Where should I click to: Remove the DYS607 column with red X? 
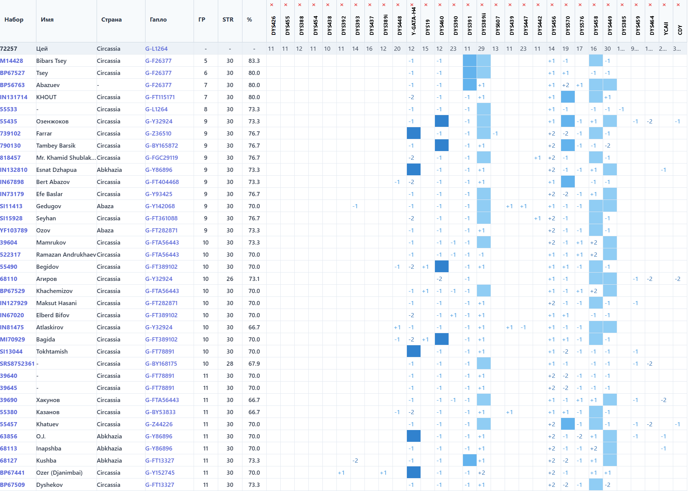tap(496, 5)
